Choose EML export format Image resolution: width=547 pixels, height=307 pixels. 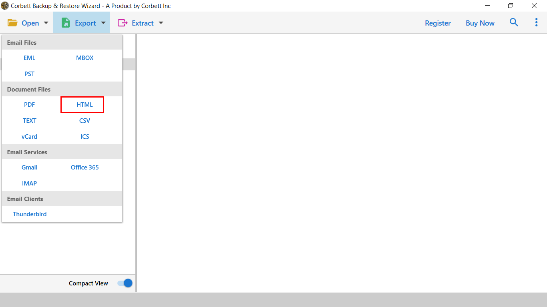29,58
